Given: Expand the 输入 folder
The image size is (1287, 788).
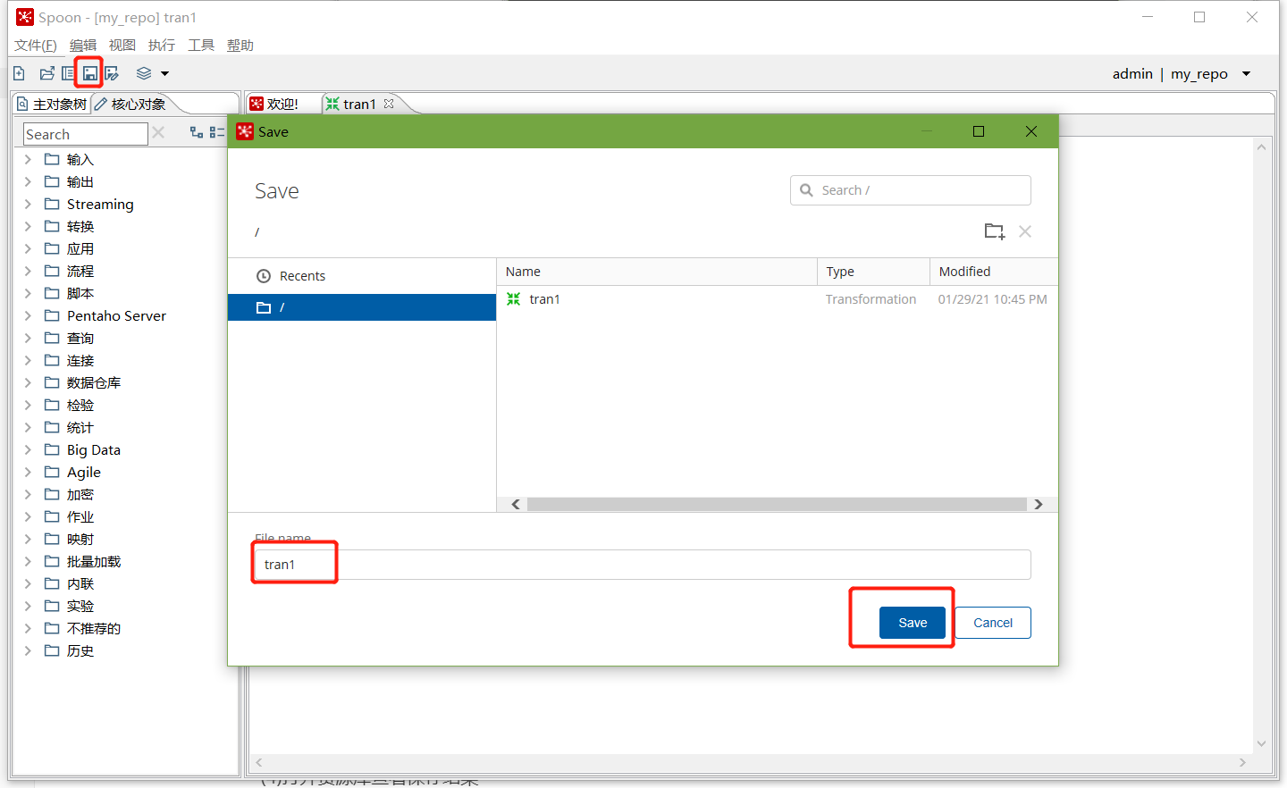Looking at the screenshot, I should [x=28, y=160].
